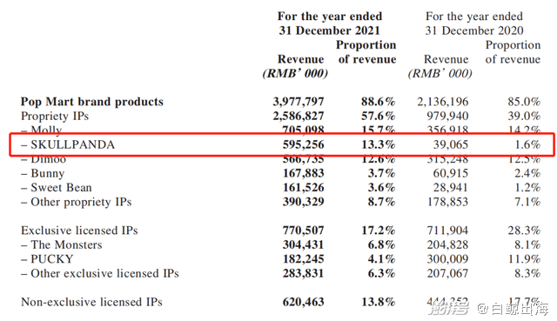The width and height of the screenshot is (557, 321).
Task: Click SKULLPANDA 2021 revenue 595,256
Action: click(x=304, y=144)
